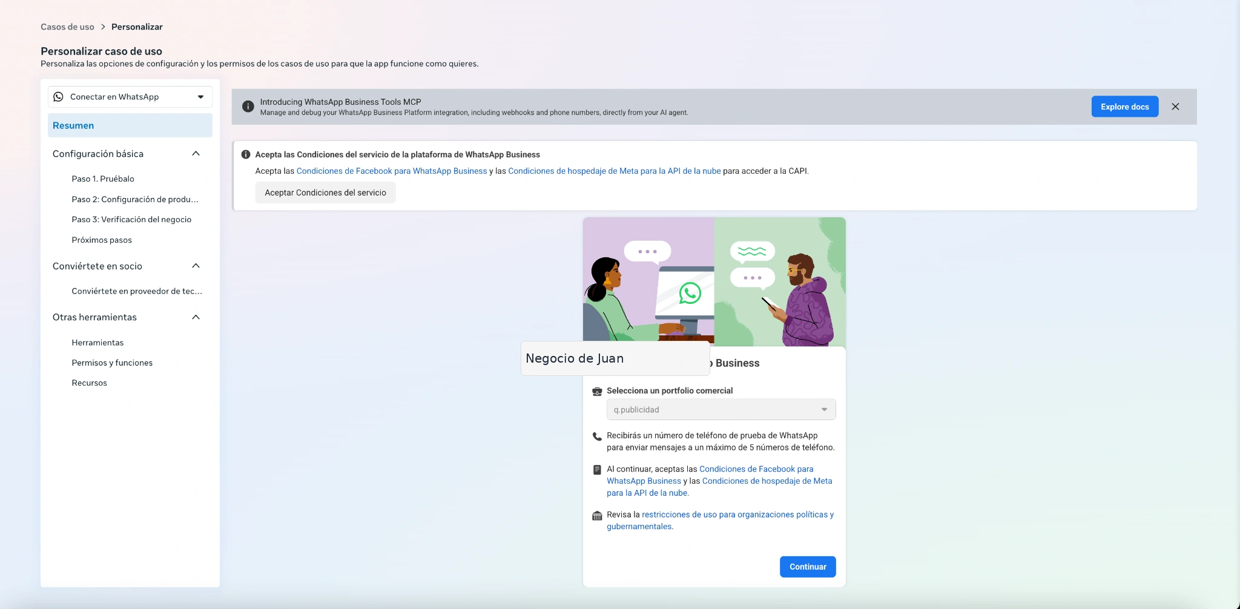1240x609 pixels.
Task: Open the Conectar en WhatsApp dropdown arrow
Action: pyautogui.click(x=200, y=97)
